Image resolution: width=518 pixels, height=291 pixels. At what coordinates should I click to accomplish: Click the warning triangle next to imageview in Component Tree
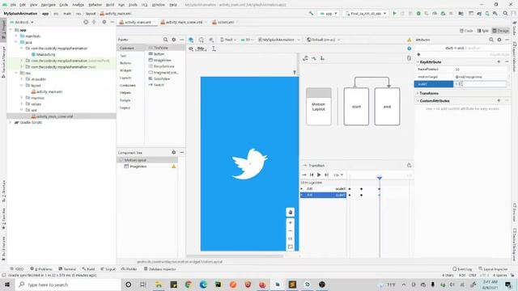pyautogui.click(x=174, y=167)
